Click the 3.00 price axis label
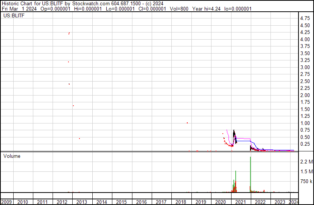This screenshot has height=205, width=314. pos(305,67)
